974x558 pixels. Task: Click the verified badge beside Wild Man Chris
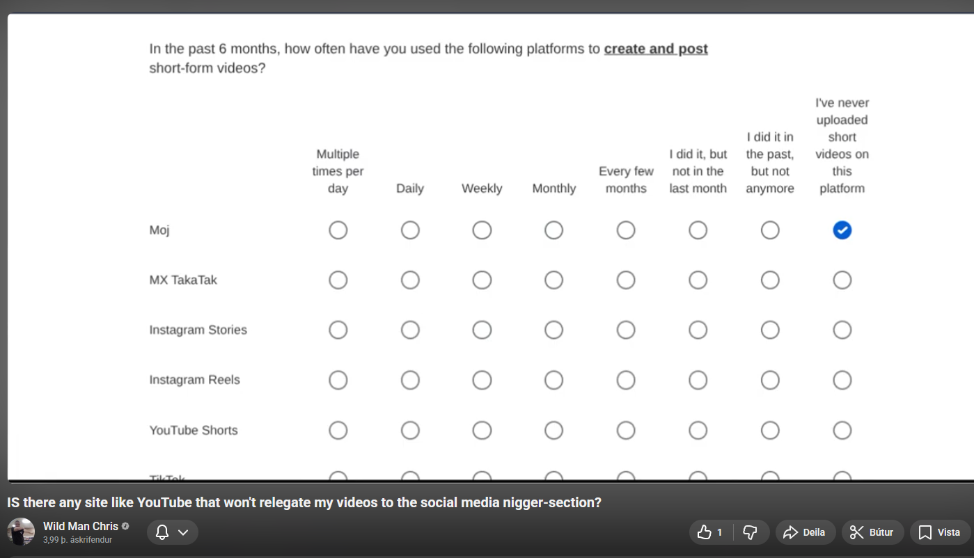(x=125, y=526)
